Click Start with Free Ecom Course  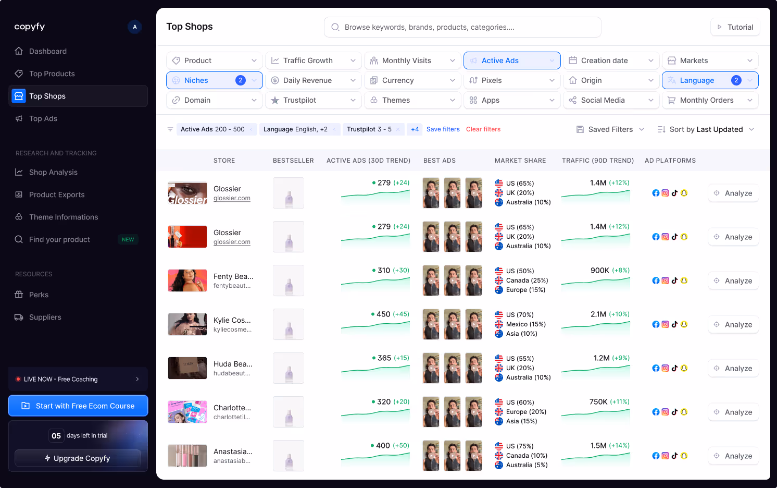point(78,406)
